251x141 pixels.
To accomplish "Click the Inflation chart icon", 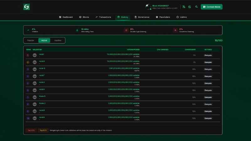I will tap(28, 30).
